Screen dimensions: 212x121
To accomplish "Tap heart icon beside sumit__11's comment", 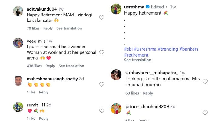I will click(x=102, y=111).
